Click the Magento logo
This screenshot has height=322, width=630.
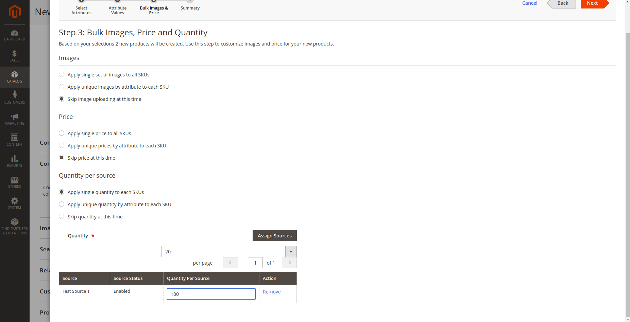pos(14,12)
